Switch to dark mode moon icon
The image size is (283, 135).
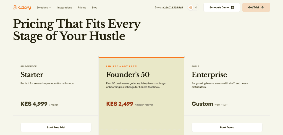(196, 7)
